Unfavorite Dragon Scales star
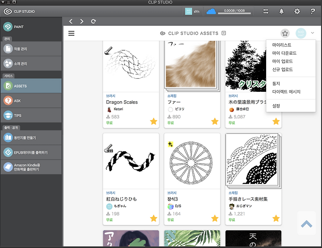This screenshot has width=322, height=248. coord(153,121)
